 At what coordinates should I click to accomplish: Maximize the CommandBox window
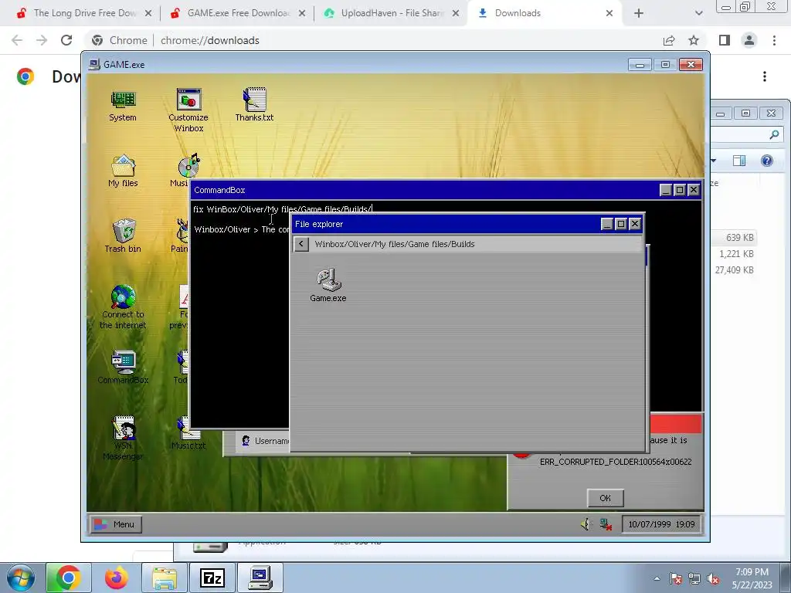680,190
